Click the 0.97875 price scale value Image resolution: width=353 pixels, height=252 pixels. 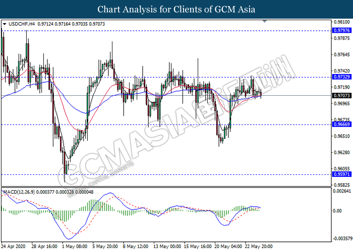(x=342, y=38)
